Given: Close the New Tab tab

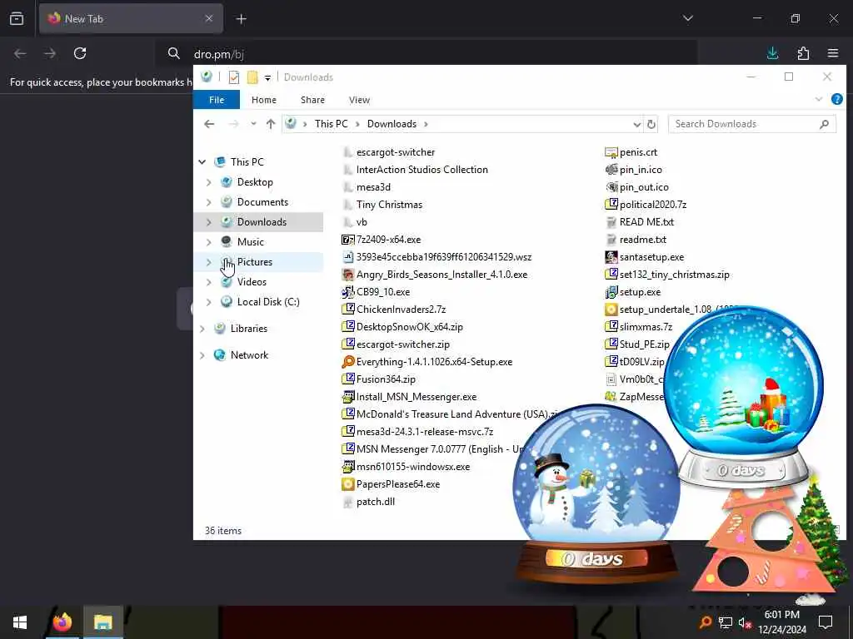Looking at the screenshot, I should click(x=209, y=18).
